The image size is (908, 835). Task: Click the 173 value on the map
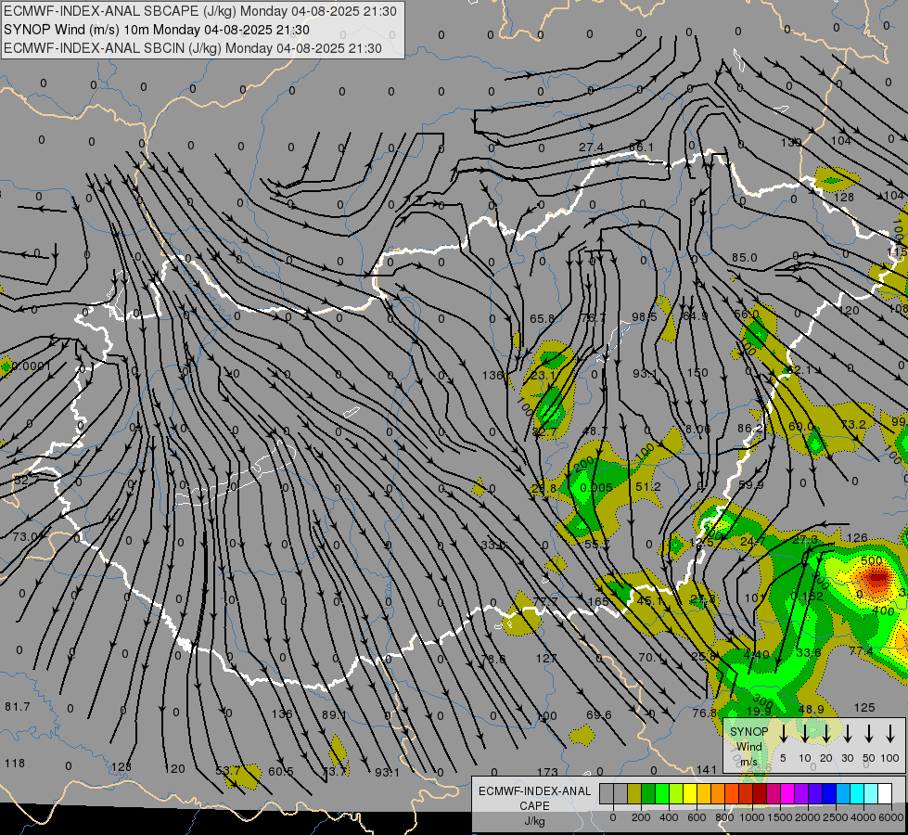pyautogui.click(x=547, y=772)
